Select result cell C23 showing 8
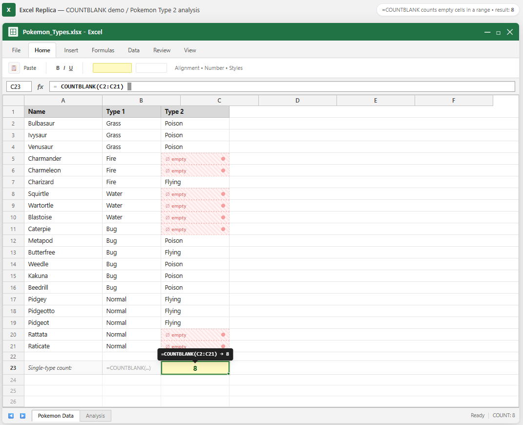Image resolution: width=523 pixels, height=425 pixels. click(x=195, y=368)
